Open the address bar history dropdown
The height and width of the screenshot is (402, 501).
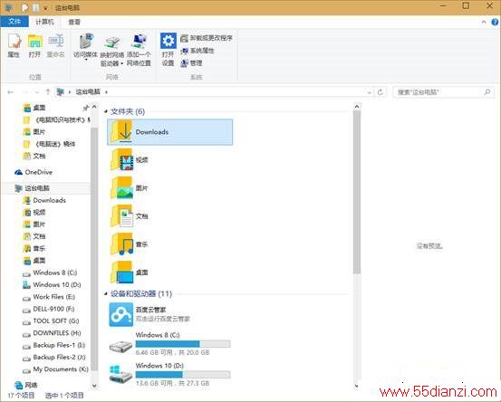(x=369, y=92)
